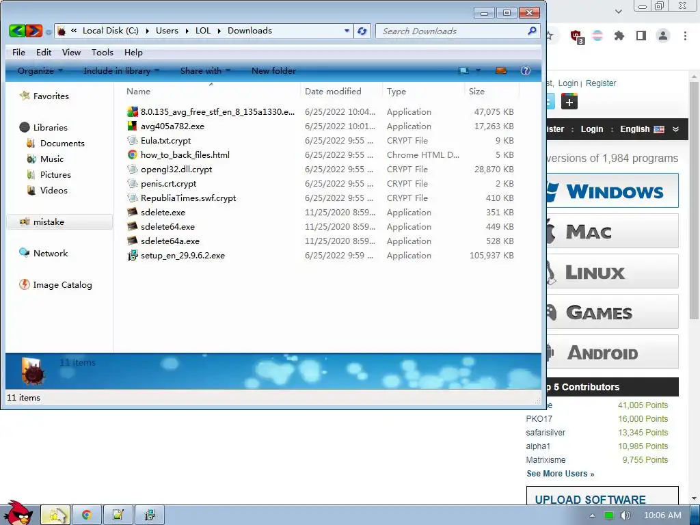Click the New folder button

pos(273,70)
